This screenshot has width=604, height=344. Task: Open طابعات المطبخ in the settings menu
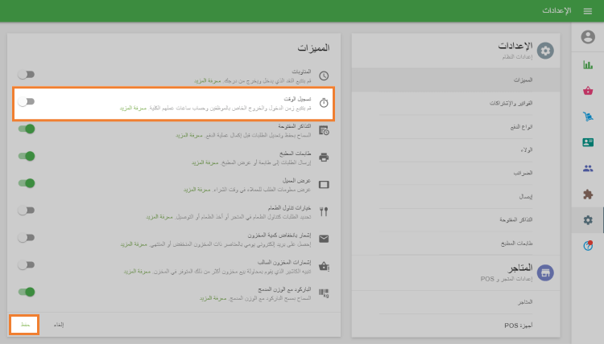click(456, 243)
